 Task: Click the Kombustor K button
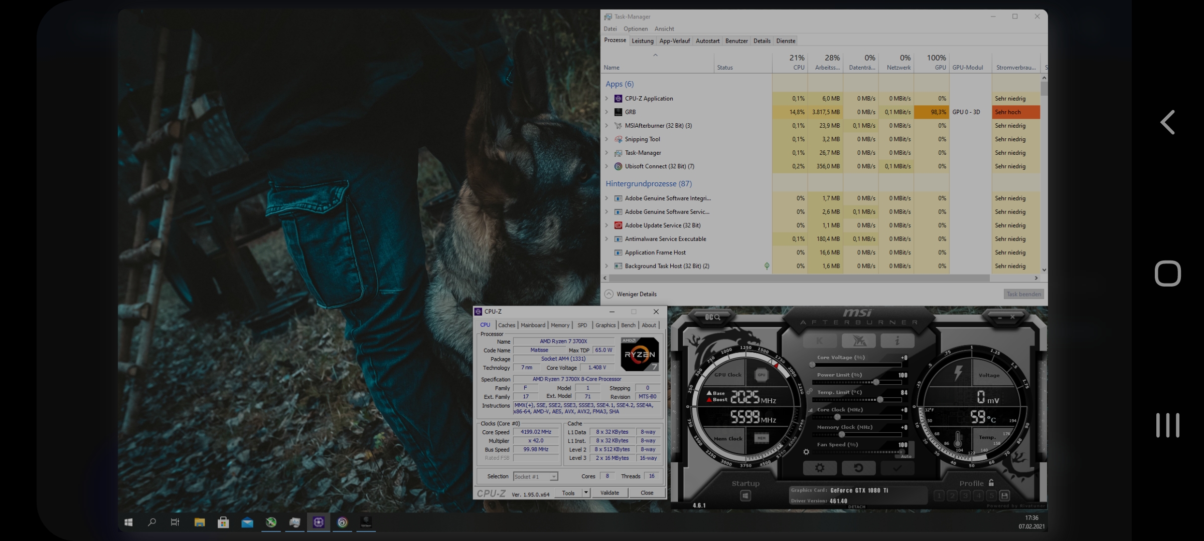819,341
